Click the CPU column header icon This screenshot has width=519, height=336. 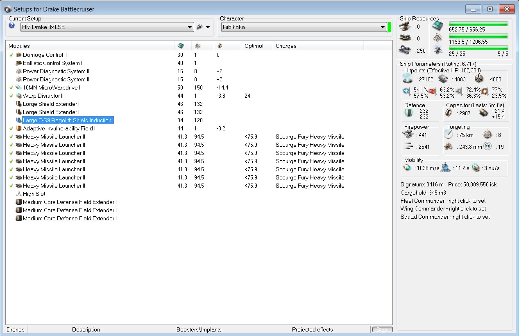pos(181,46)
